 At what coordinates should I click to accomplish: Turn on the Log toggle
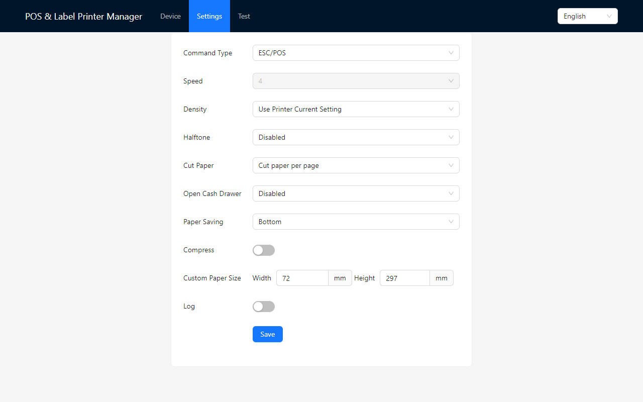(x=263, y=306)
